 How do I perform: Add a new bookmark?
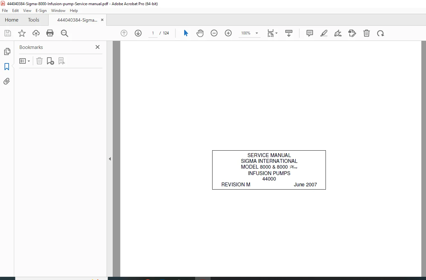point(51,61)
